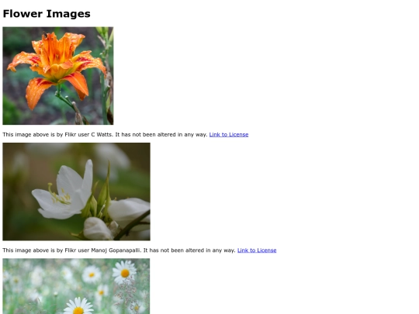419x314 pixels.
Task: Click the "Flower Images" heading
Action: (x=47, y=14)
